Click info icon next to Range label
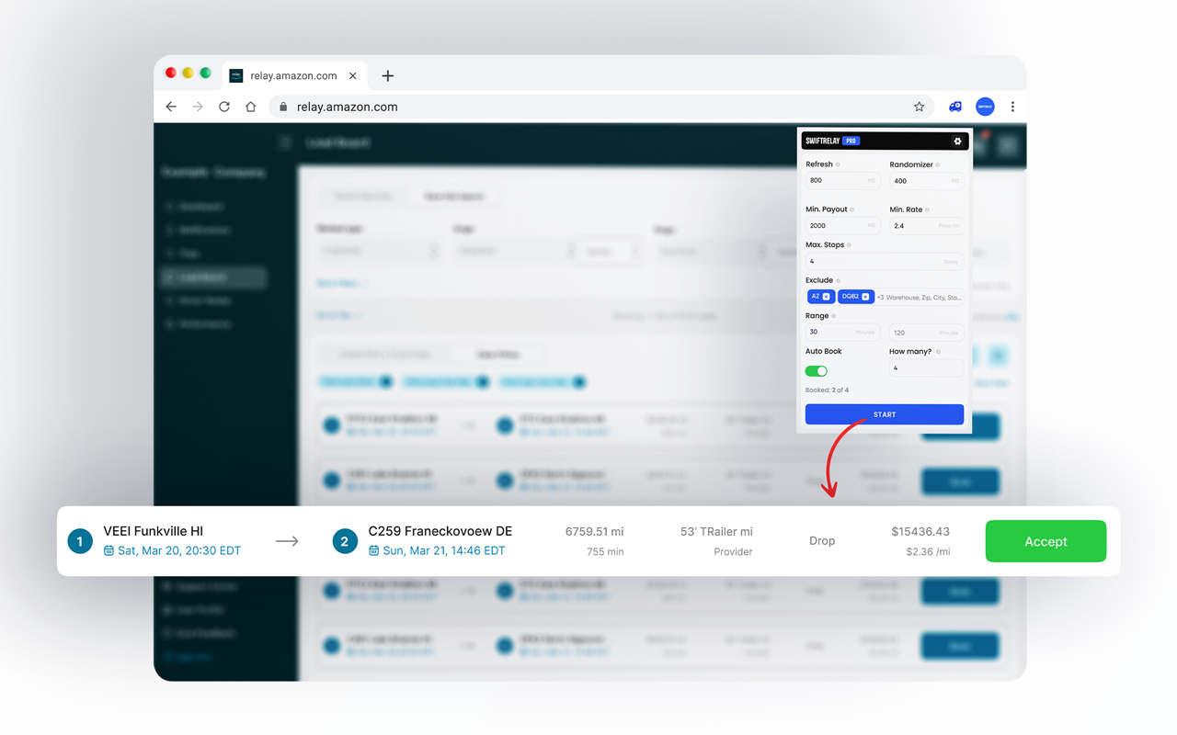Image resolution: width=1177 pixels, height=735 pixels. 834,316
